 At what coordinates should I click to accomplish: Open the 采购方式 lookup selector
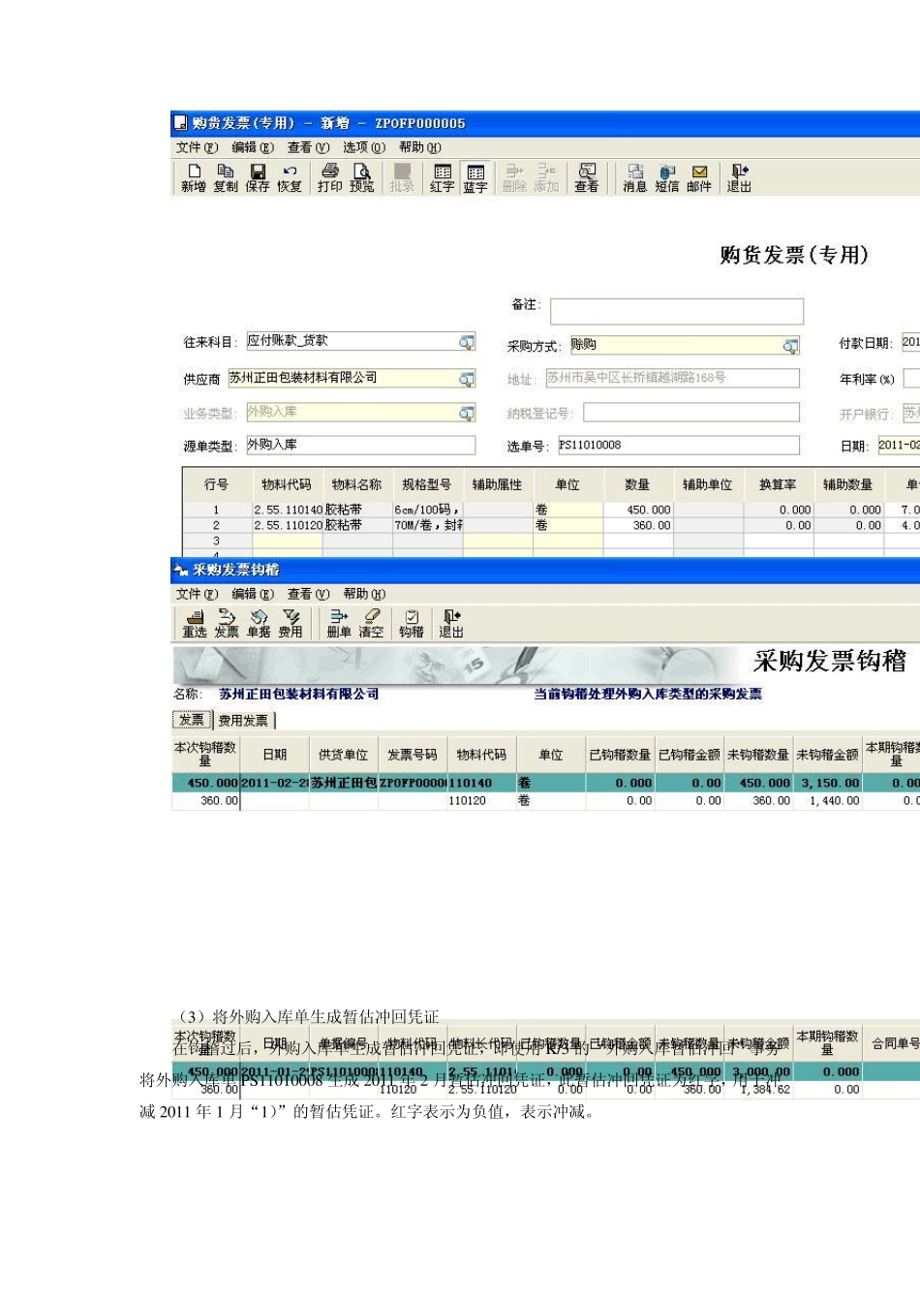coord(791,346)
